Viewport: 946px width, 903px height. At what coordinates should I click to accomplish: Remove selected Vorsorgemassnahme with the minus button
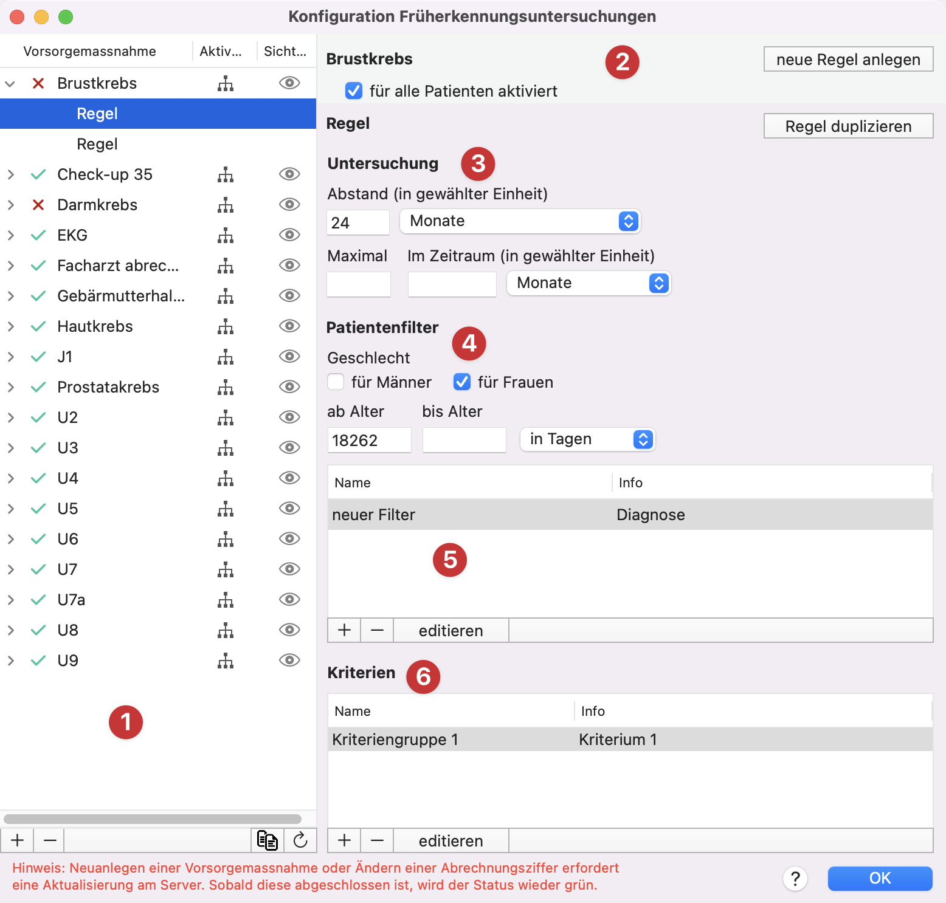coord(50,840)
